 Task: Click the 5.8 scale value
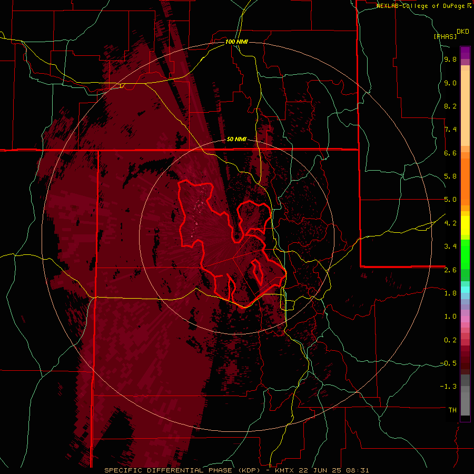tap(450, 176)
